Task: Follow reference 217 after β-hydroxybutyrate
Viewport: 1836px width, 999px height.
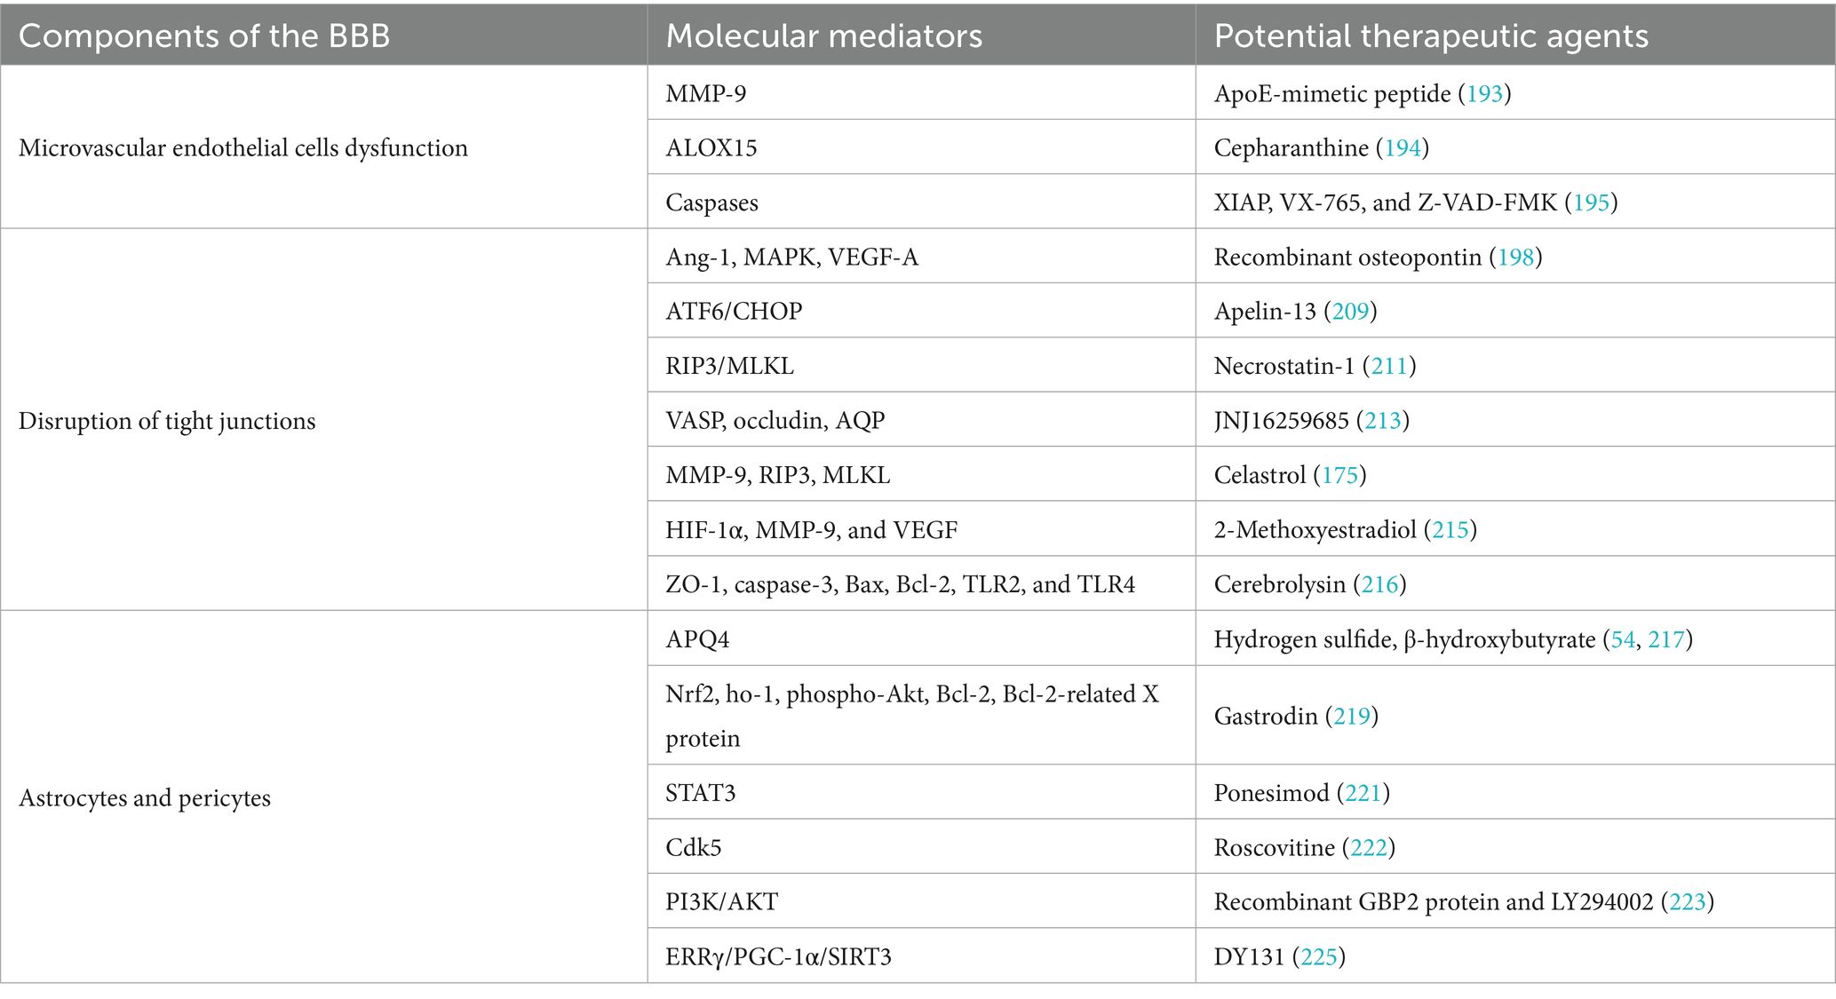Action: 1665,639
